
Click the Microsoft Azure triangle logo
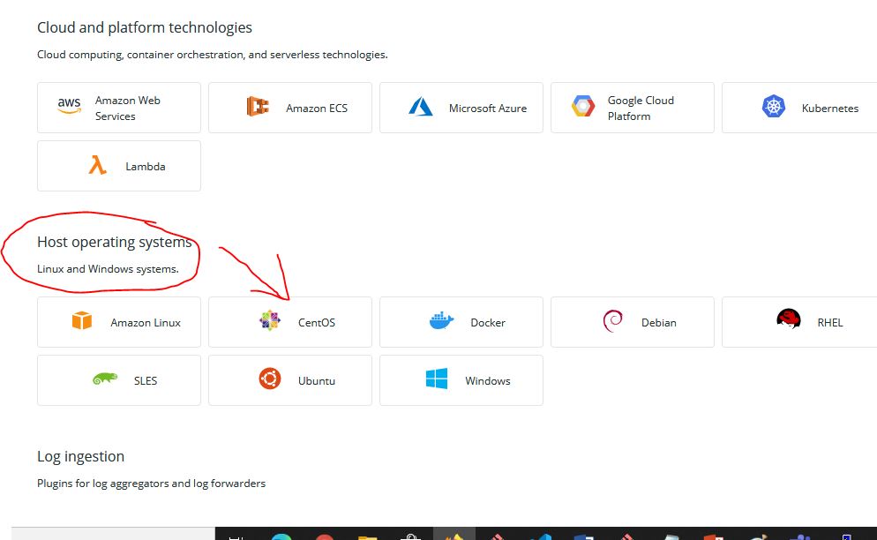[x=421, y=107]
